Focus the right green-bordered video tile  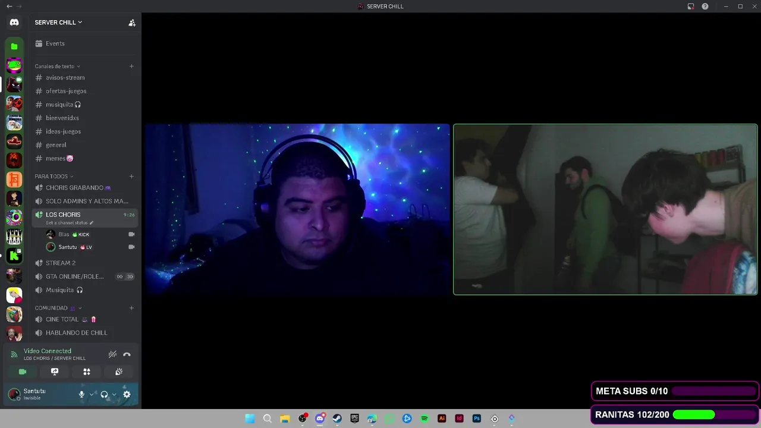[x=605, y=209]
